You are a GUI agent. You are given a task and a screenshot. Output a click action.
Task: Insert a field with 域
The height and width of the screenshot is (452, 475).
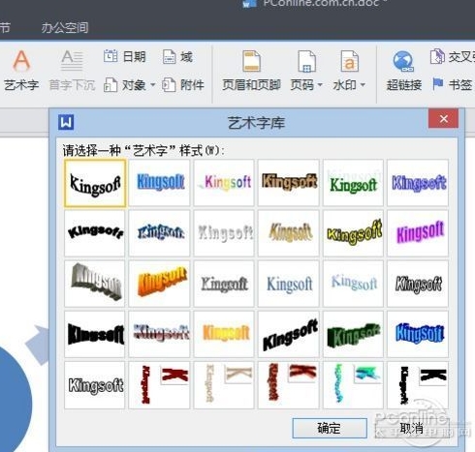pyautogui.click(x=177, y=57)
